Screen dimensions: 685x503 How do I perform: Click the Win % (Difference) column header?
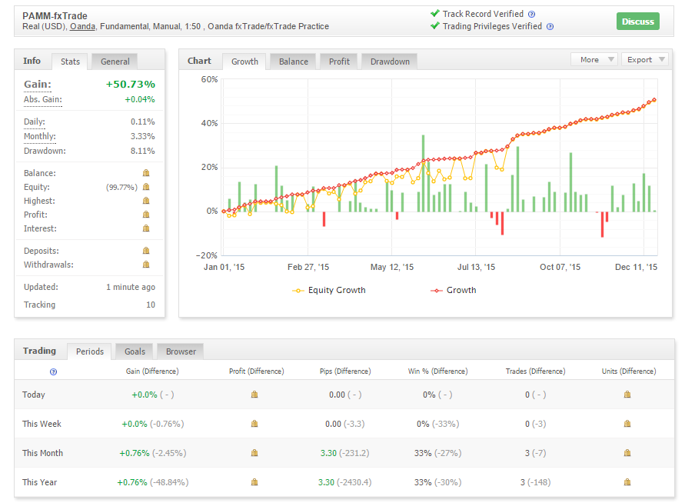click(x=437, y=371)
